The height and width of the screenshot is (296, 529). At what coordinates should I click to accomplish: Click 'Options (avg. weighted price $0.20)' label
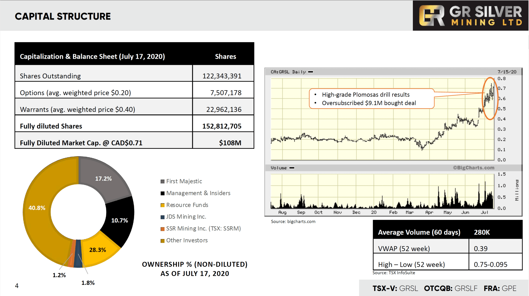coord(75,93)
